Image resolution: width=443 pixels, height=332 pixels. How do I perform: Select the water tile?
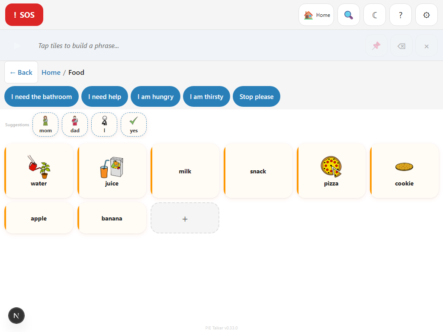[x=39, y=170]
